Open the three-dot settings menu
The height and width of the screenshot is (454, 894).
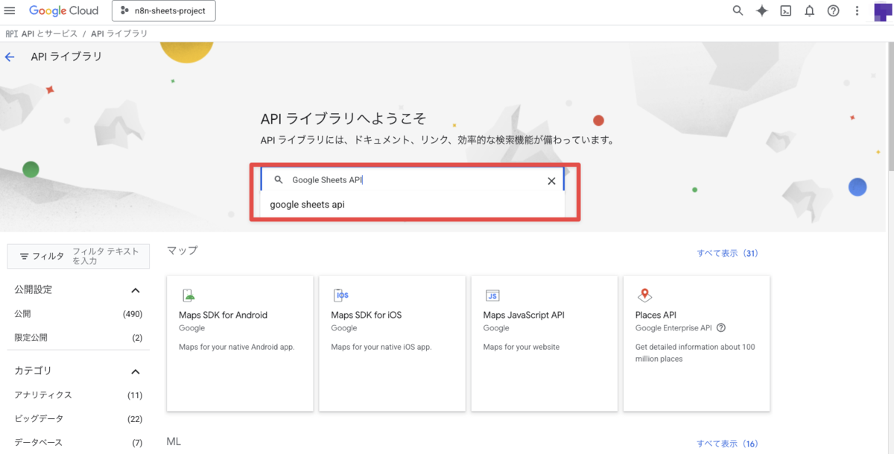(x=857, y=11)
